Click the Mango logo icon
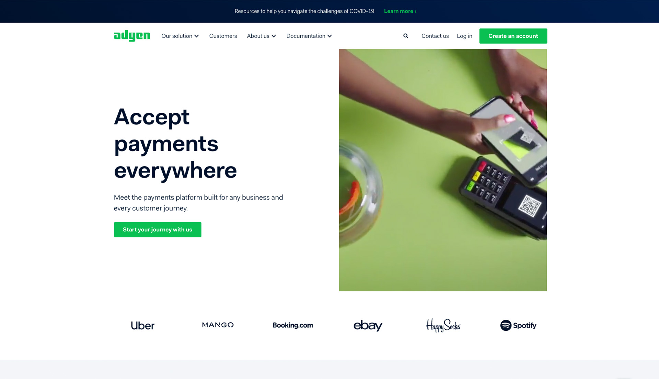 tap(218, 325)
